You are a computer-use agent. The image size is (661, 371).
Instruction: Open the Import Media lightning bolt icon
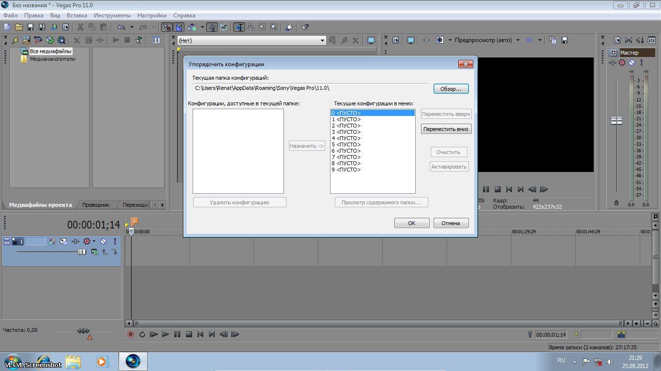click(x=15, y=41)
